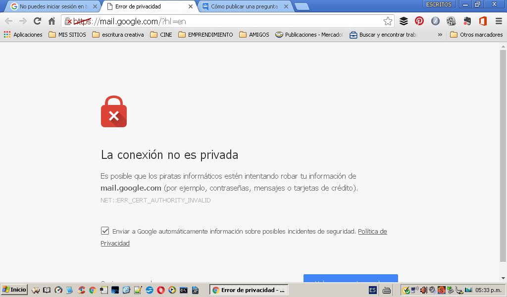Open the Aplicaciones apps shortcut
Screen dimensions: 507x297
point(23,35)
